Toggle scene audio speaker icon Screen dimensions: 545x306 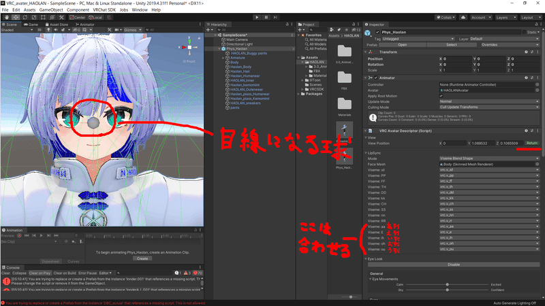coord(56,30)
